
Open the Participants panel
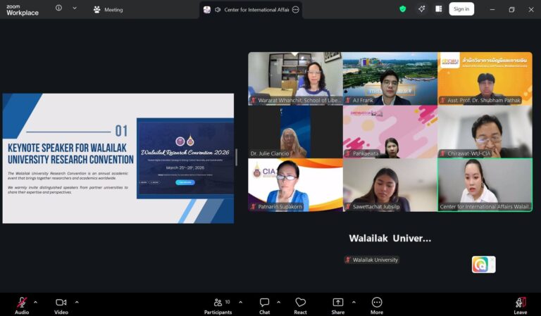[218, 305]
